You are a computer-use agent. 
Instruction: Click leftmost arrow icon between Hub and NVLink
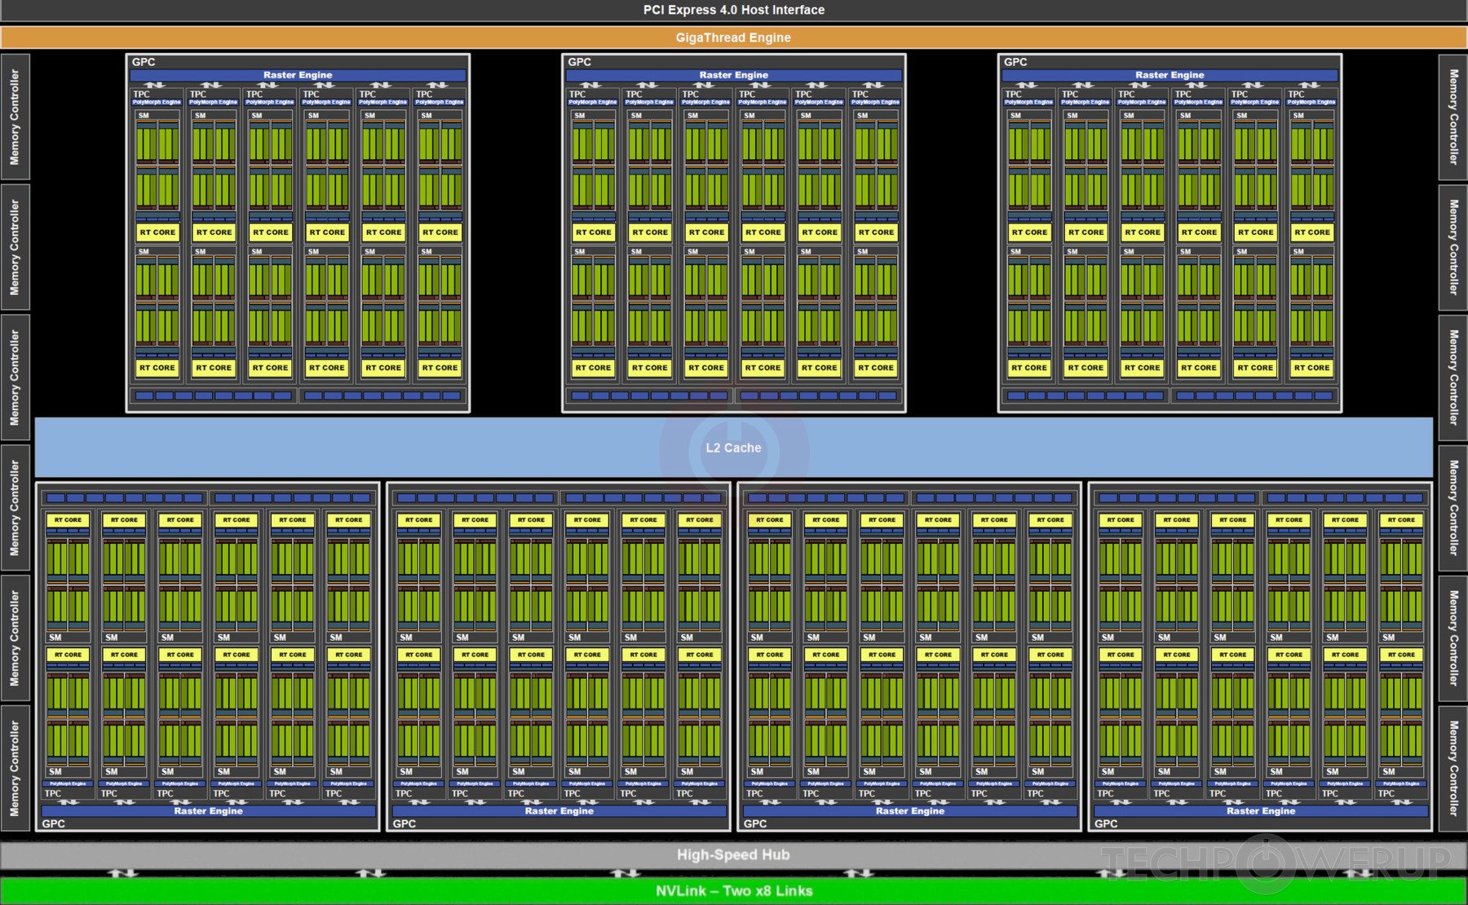pos(123,873)
